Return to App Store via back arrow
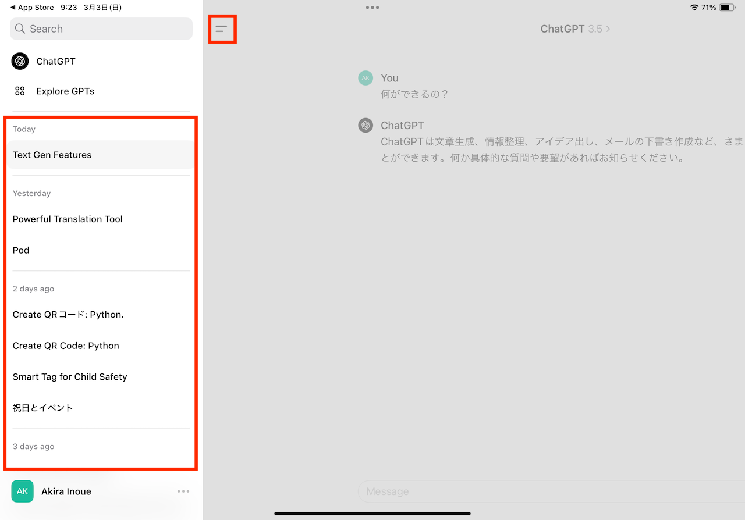Viewport: 745px width, 520px height. 13,8
